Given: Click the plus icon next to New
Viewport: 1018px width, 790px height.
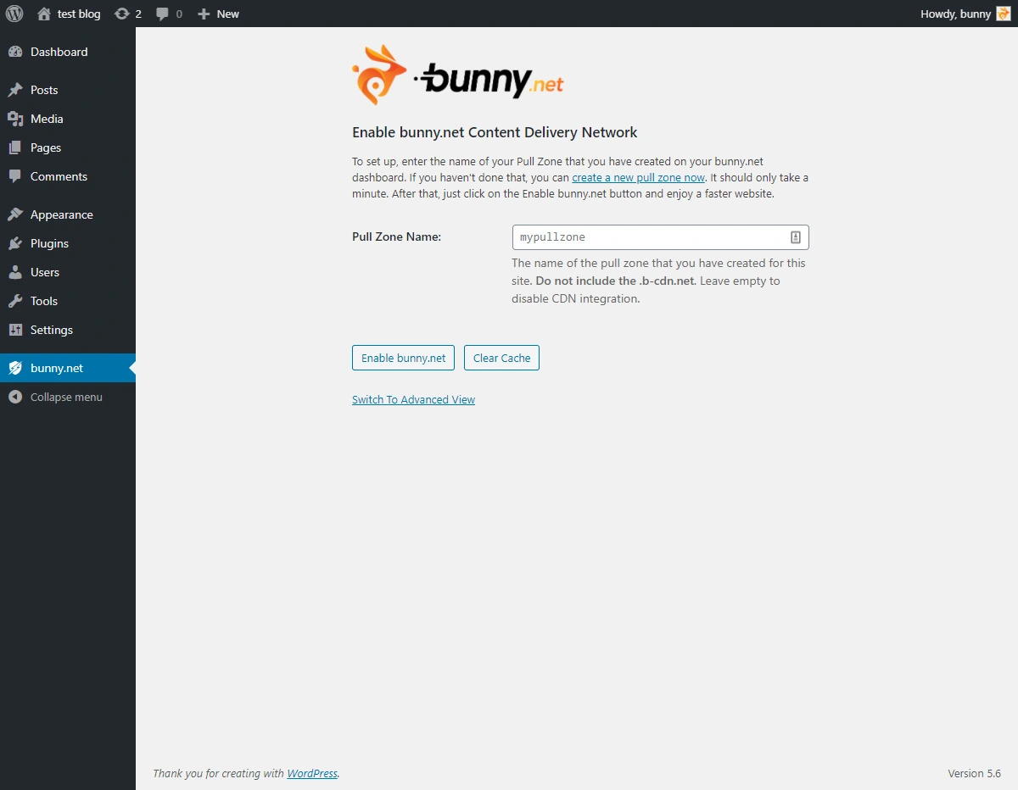Looking at the screenshot, I should pyautogui.click(x=204, y=14).
